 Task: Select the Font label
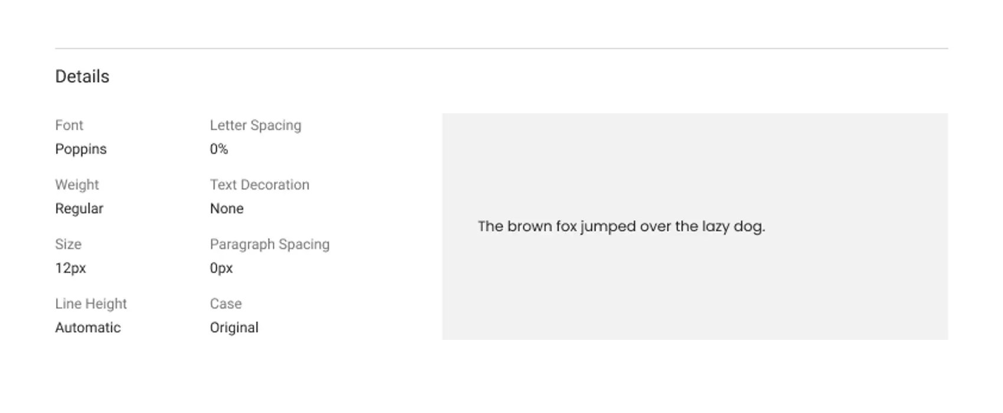coord(69,125)
